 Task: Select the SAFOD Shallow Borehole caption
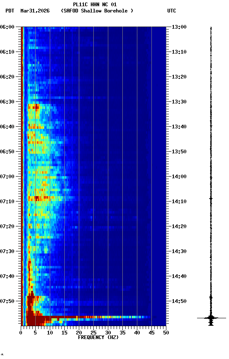pos(97,11)
